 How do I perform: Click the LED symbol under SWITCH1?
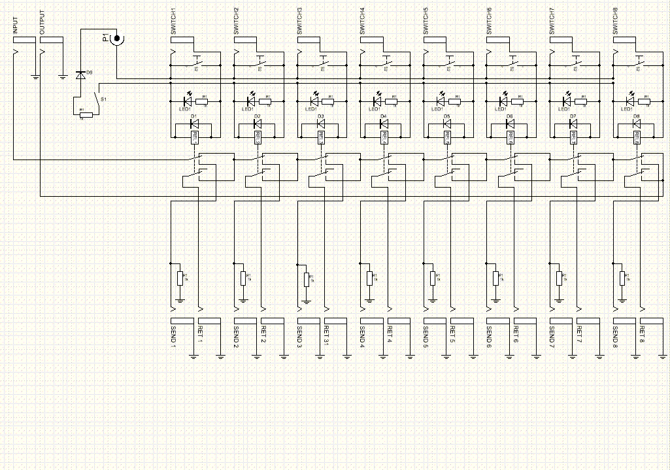click(187, 101)
